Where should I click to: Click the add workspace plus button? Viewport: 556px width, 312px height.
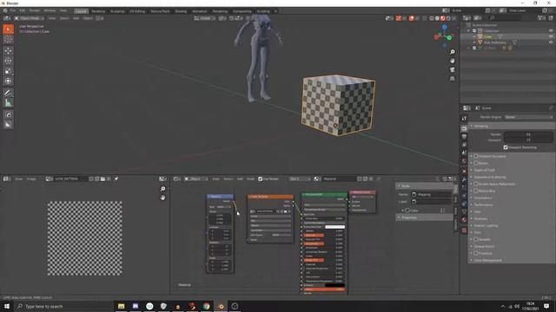pyautogui.click(x=275, y=11)
